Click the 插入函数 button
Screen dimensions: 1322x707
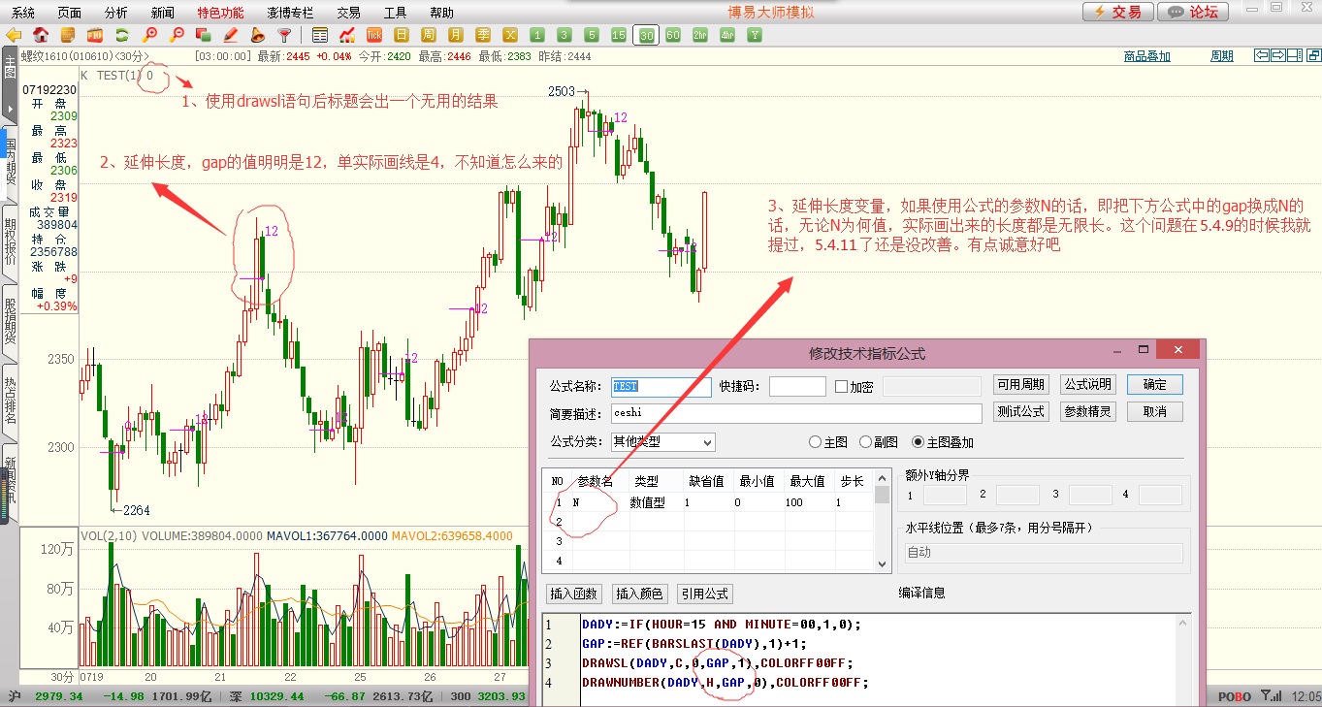point(574,594)
